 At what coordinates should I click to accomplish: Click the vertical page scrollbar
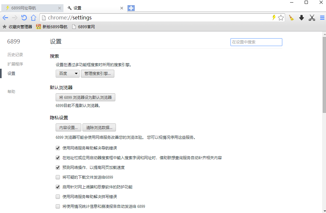324,75
